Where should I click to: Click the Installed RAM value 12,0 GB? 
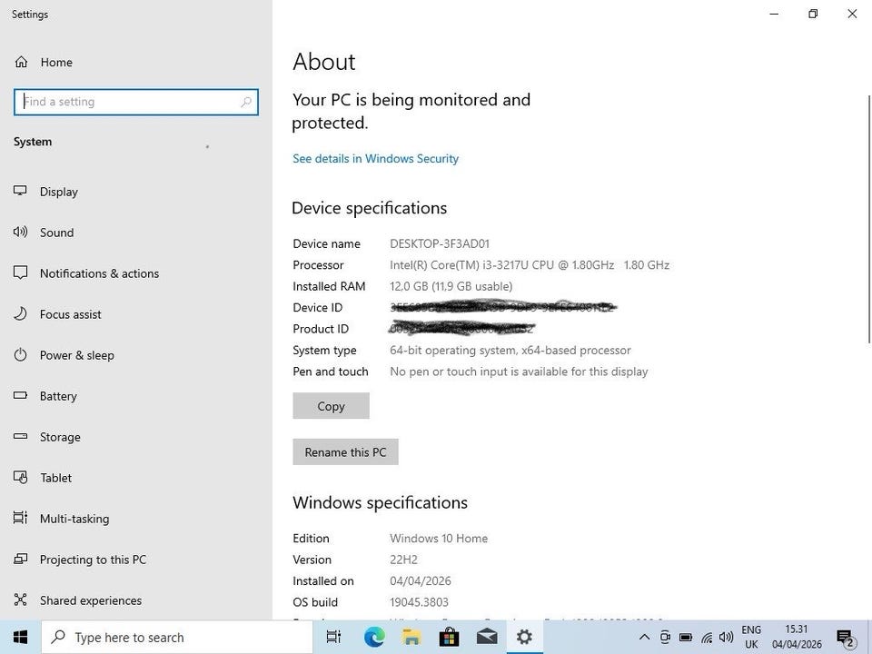pyautogui.click(x=451, y=286)
